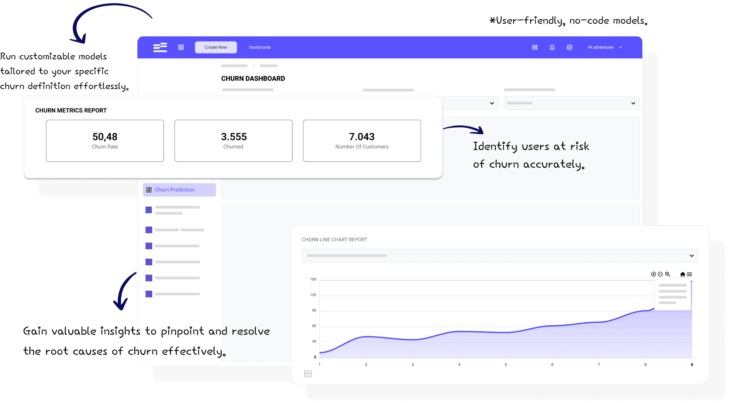Open the Churn Prediction sidebar item
This screenshot has height=403, width=730.
179,190
